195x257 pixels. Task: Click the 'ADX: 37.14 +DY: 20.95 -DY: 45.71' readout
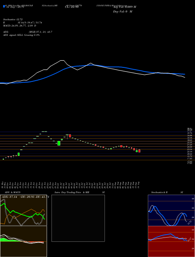click(x=25, y=197)
